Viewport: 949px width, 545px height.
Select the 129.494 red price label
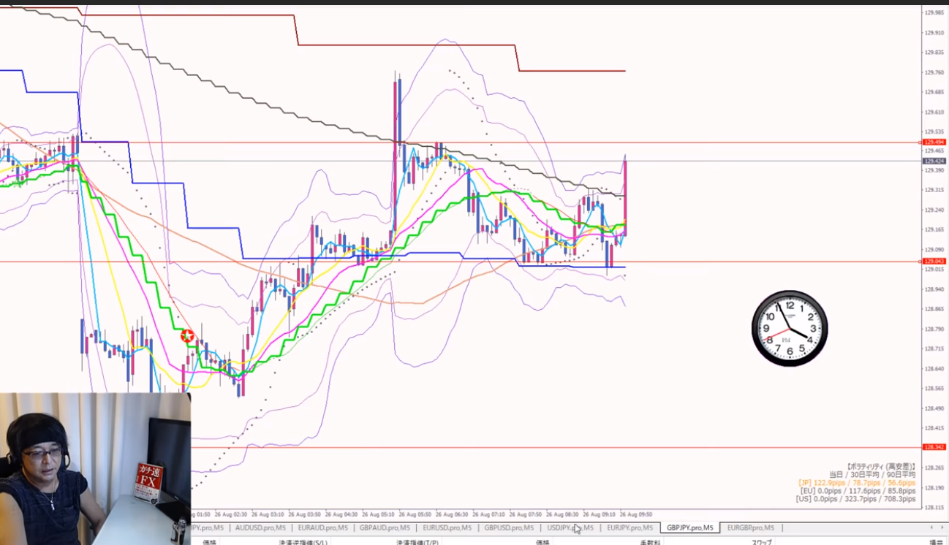tap(934, 142)
